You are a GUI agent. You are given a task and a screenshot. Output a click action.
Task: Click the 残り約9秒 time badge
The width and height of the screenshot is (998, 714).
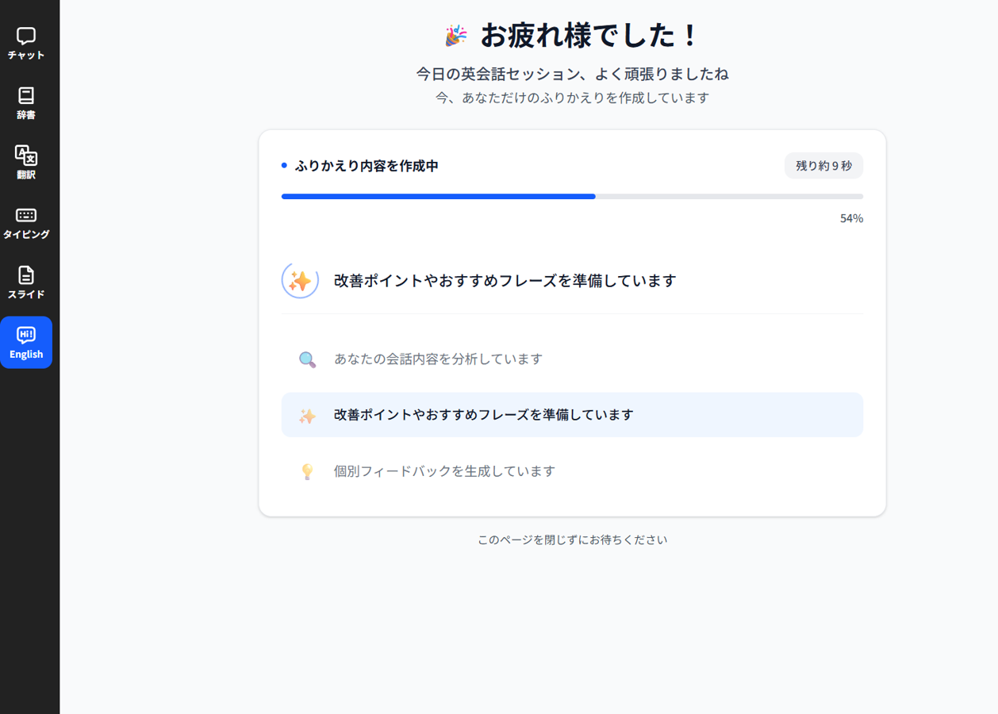(x=823, y=165)
